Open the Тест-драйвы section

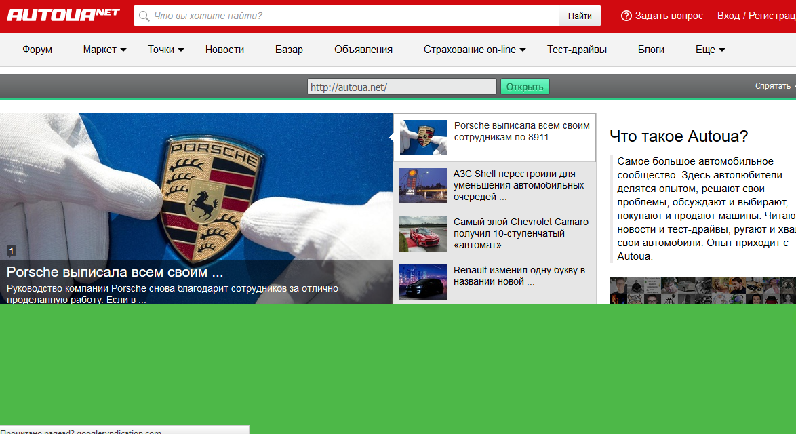coord(577,50)
